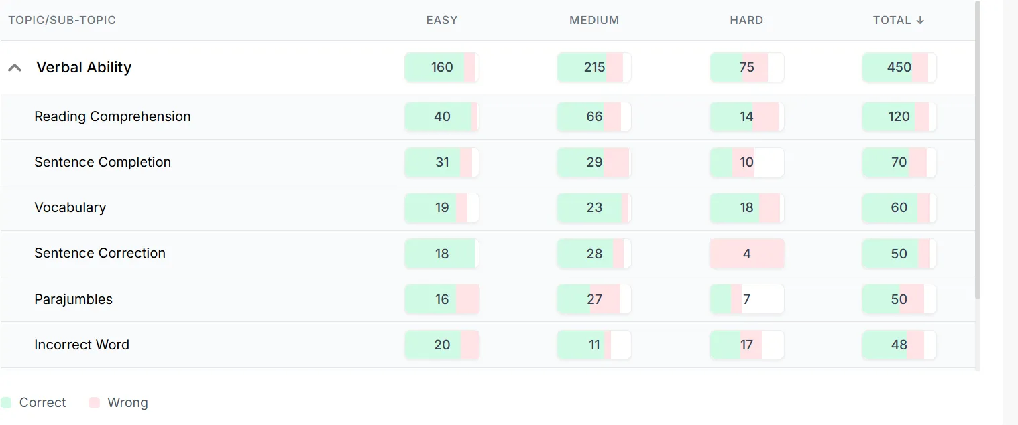Click Verbal Ability total bar showing 450
Image resolution: width=1018 pixels, height=425 pixels.
click(x=899, y=68)
